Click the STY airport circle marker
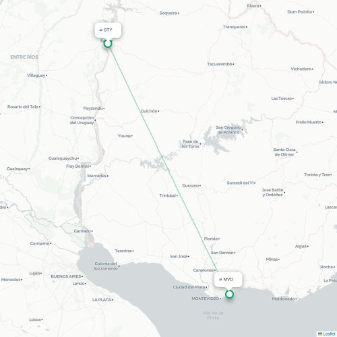 coord(108,44)
